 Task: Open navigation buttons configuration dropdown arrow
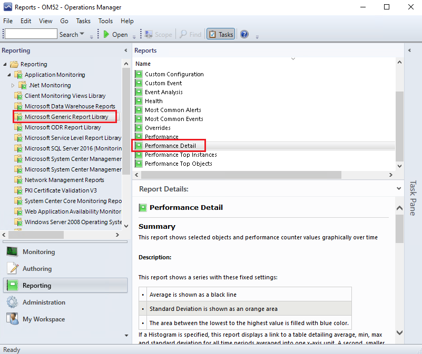point(126,335)
